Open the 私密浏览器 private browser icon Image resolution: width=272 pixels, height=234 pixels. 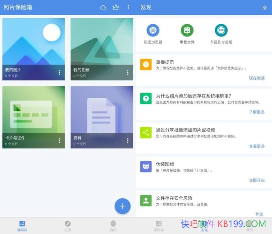153,31
